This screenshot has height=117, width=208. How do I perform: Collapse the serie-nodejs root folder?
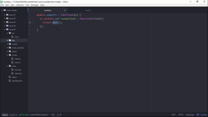2,10
